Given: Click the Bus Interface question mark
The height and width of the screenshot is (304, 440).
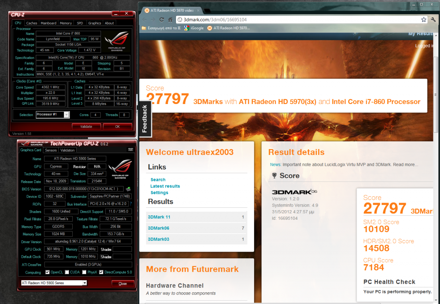Looking at the screenshot, I should coord(131,204).
